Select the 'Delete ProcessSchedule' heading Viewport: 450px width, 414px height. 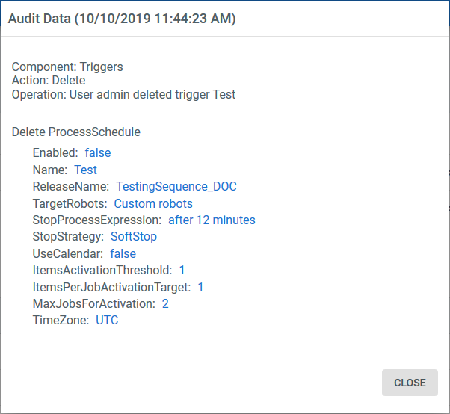(x=76, y=132)
